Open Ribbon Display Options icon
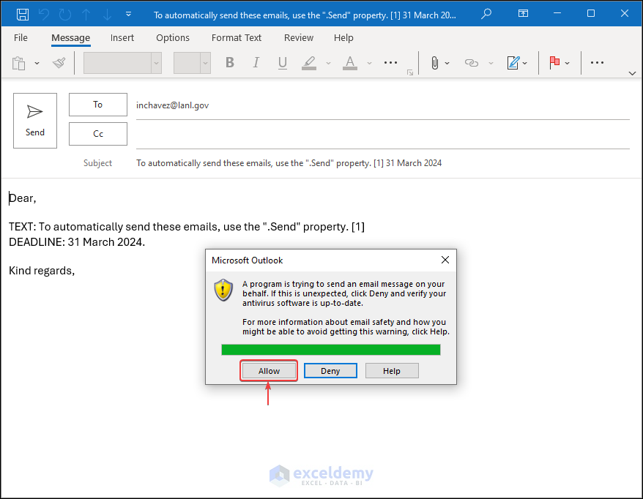The image size is (643, 499). (523, 13)
